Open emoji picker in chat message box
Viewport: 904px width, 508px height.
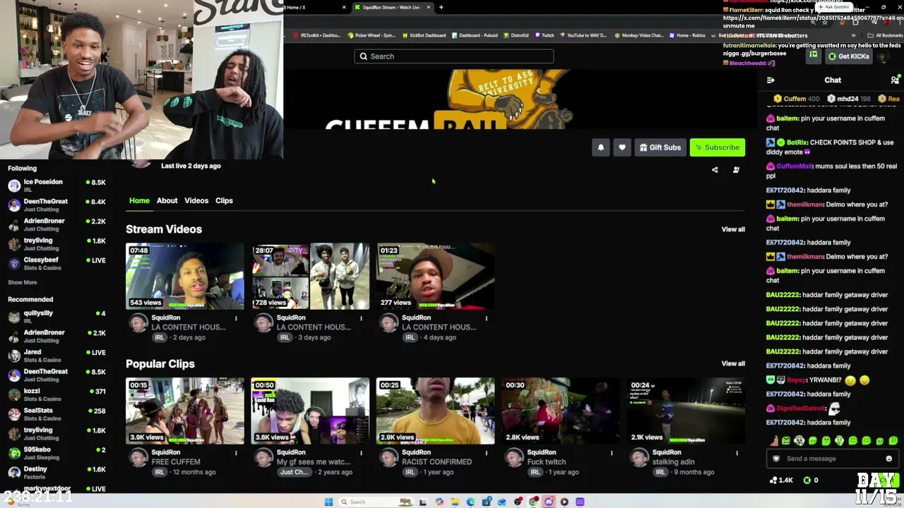click(888, 459)
